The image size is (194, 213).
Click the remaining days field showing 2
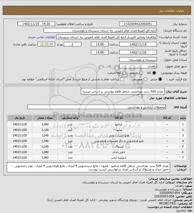point(73,44)
